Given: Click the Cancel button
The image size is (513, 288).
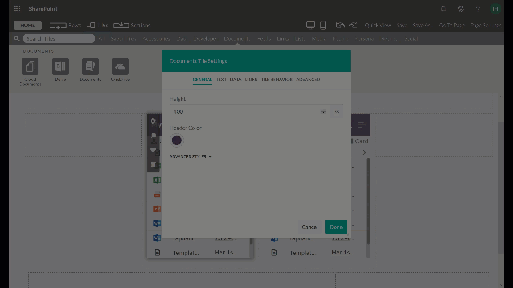Looking at the screenshot, I should tap(310, 227).
